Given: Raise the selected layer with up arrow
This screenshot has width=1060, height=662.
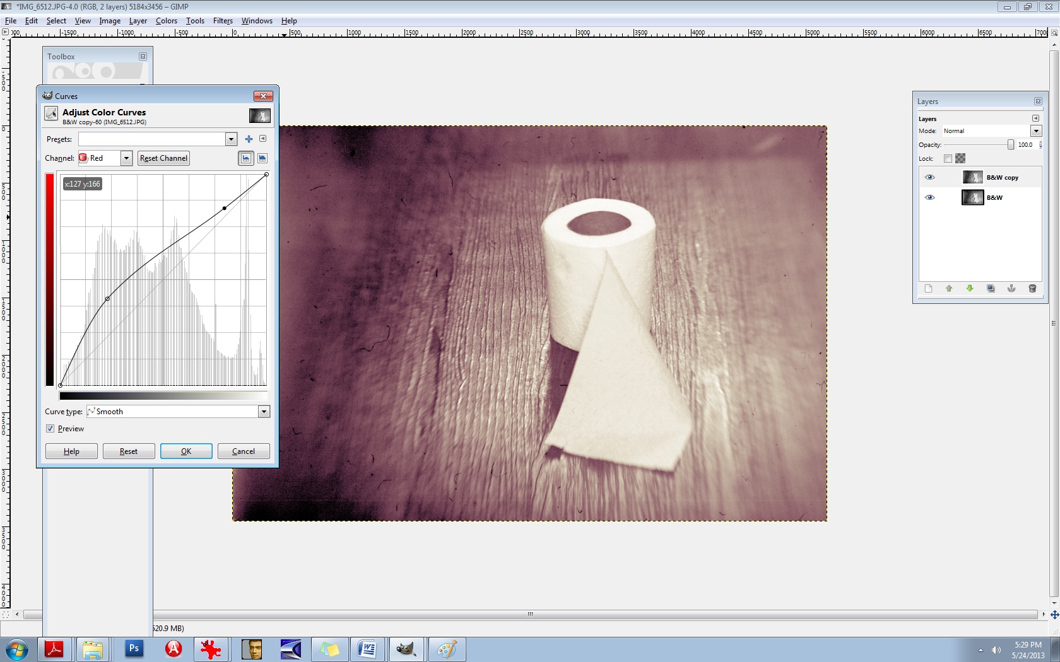Looking at the screenshot, I should (x=949, y=289).
